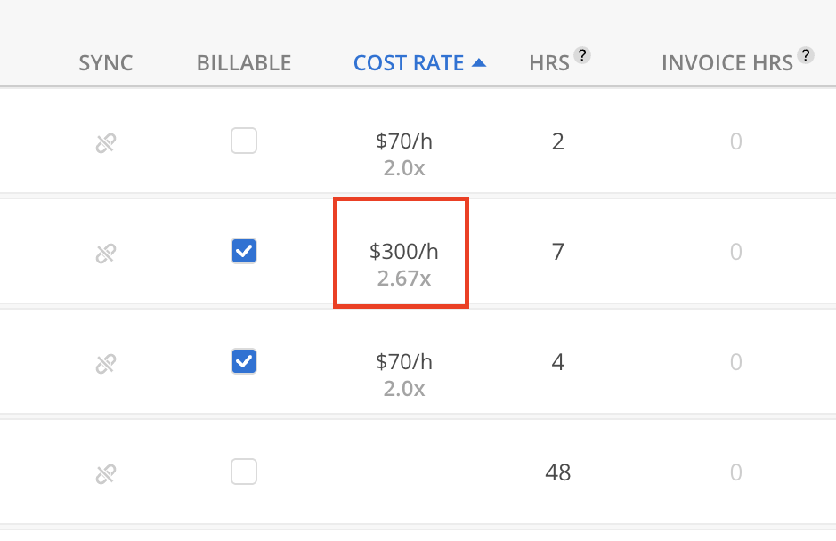Click the sync link icon in the 48-hour row
The height and width of the screenshot is (541, 836).
(x=106, y=473)
